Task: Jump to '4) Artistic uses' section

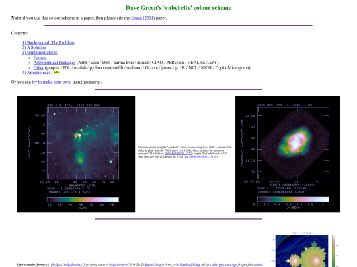Action: (36, 73)
